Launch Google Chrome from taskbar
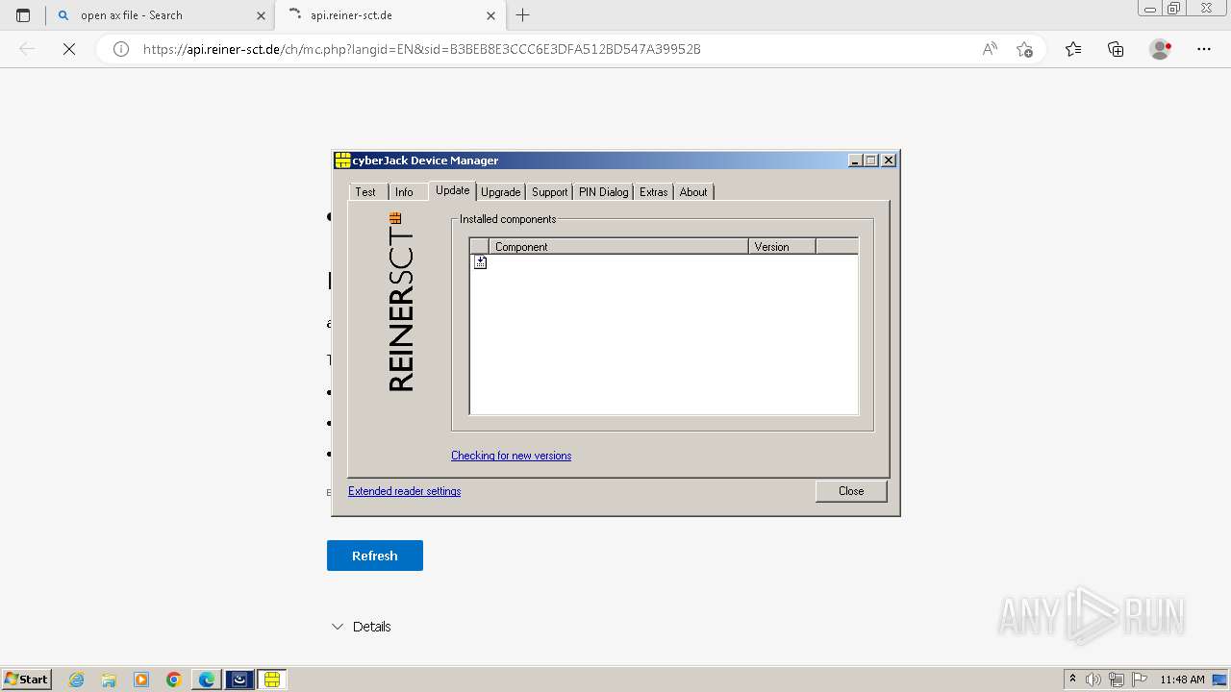Viewport: 1231px width, 692px height. pos(174,680)
